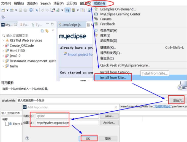Image resolution: width=187 pixels, height=142 pixels.
Task: Open the colored grid dropdown arrow
Action: (x=78, y=10)
